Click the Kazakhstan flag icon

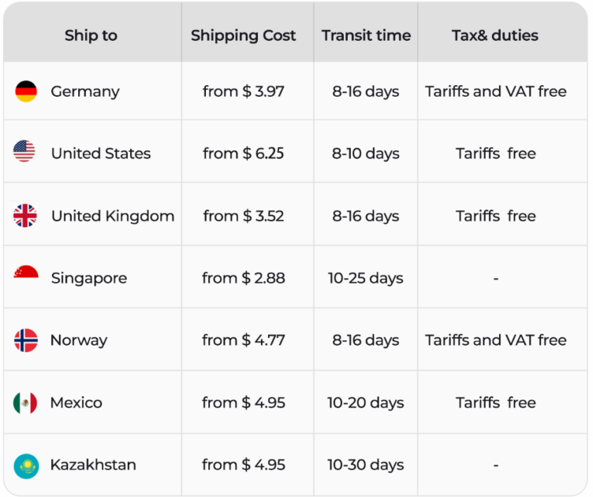point(25,465)
